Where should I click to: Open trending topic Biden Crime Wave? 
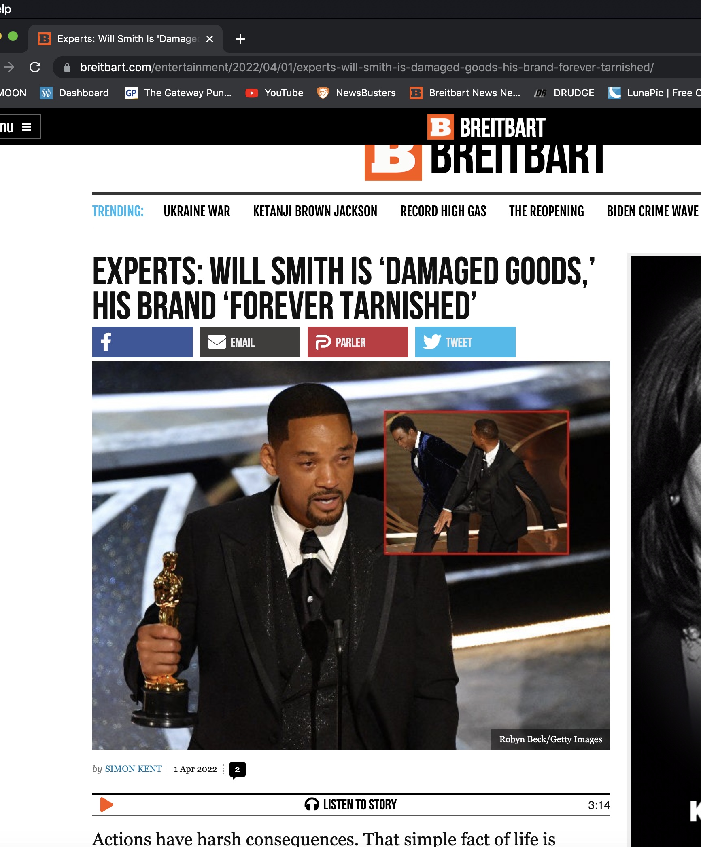pyautogui.click(x=652, y=211)
